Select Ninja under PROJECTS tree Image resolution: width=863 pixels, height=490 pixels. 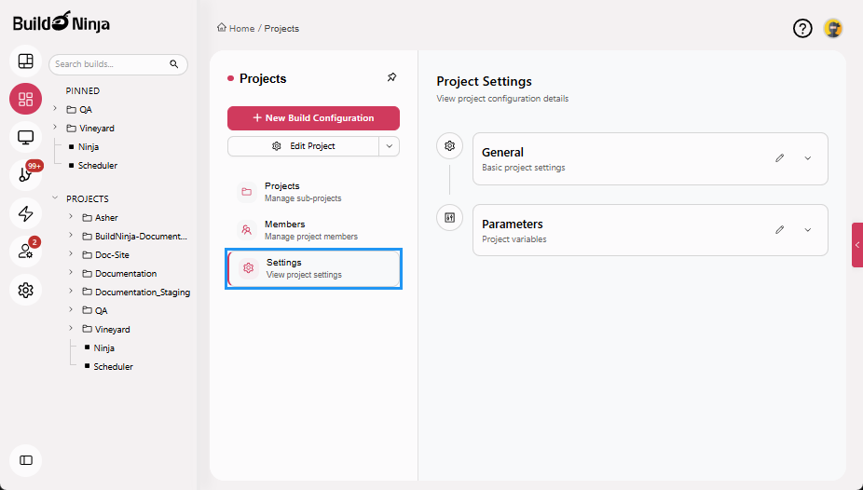point(104,348)
